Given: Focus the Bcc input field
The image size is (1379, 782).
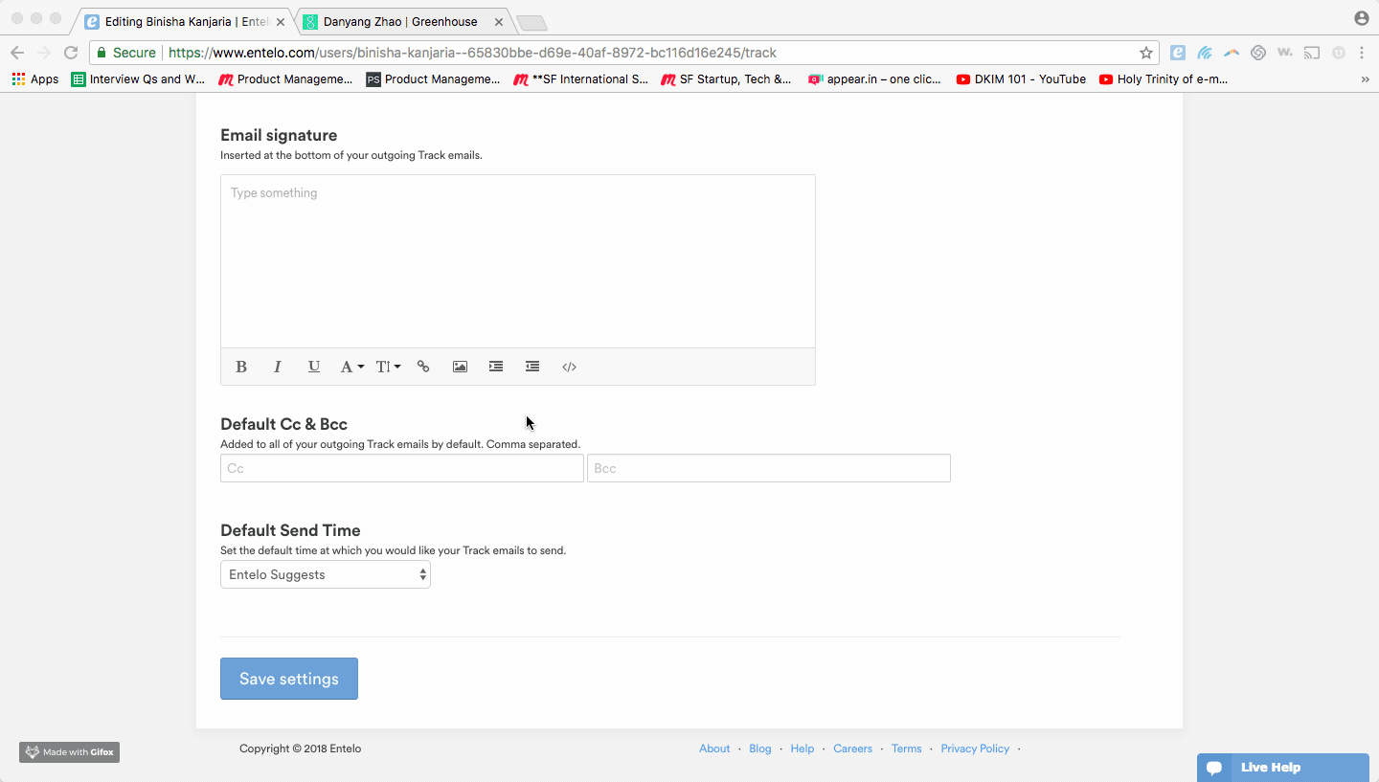Looking at the screenshot, I should 769,468.
